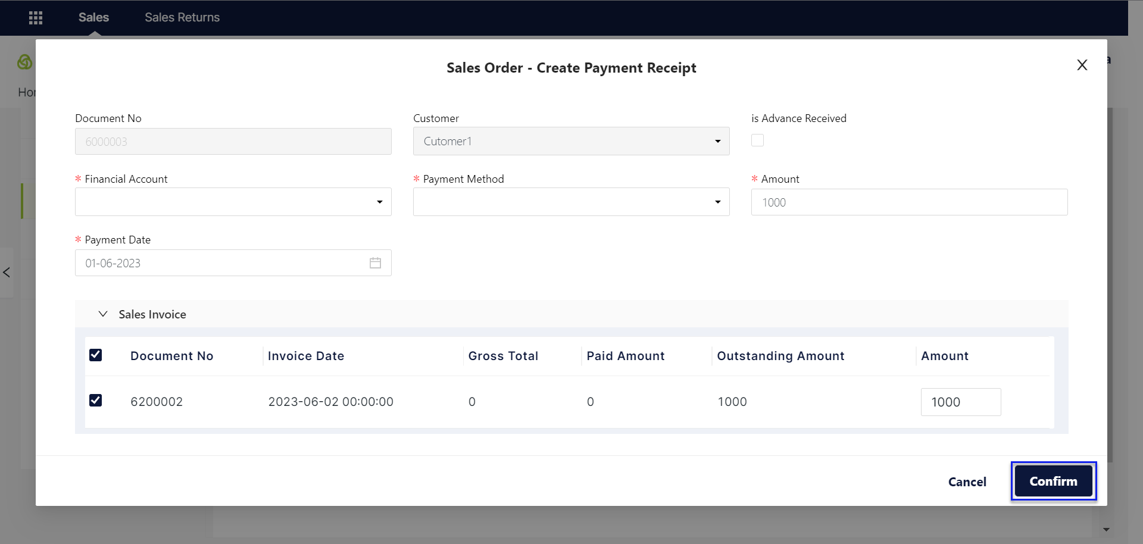Close the payment receipt dialog
This screenshot has height=544, width=1143.
[1082, 65]
